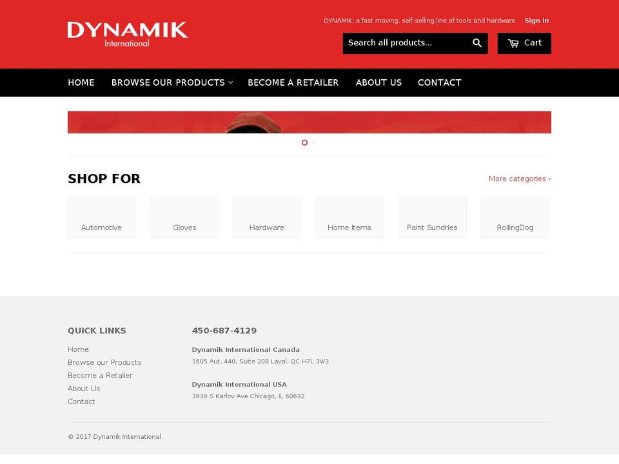Click footer Become a Retailer link
This screenshot has height=464, width=619.
(100, 375)
